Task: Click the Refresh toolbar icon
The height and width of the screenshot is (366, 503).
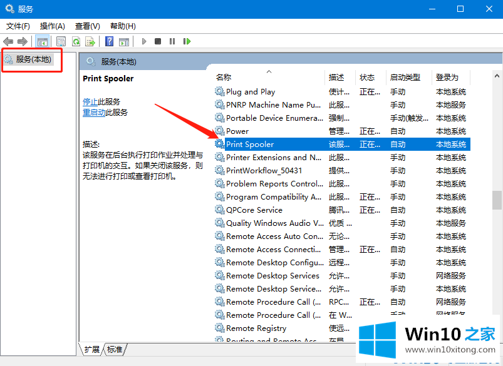Action: [x=76, y=41]
